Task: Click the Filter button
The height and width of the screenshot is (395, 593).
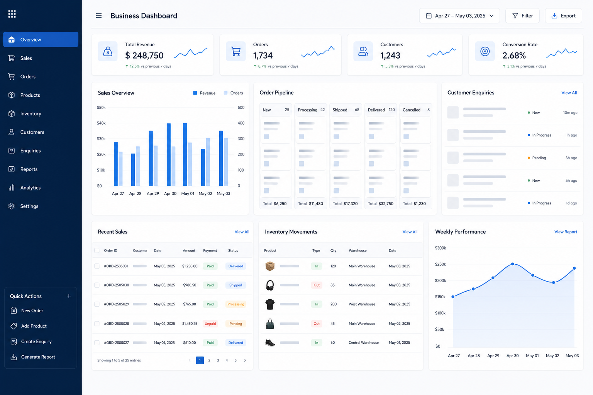Action: coord(522,16)
